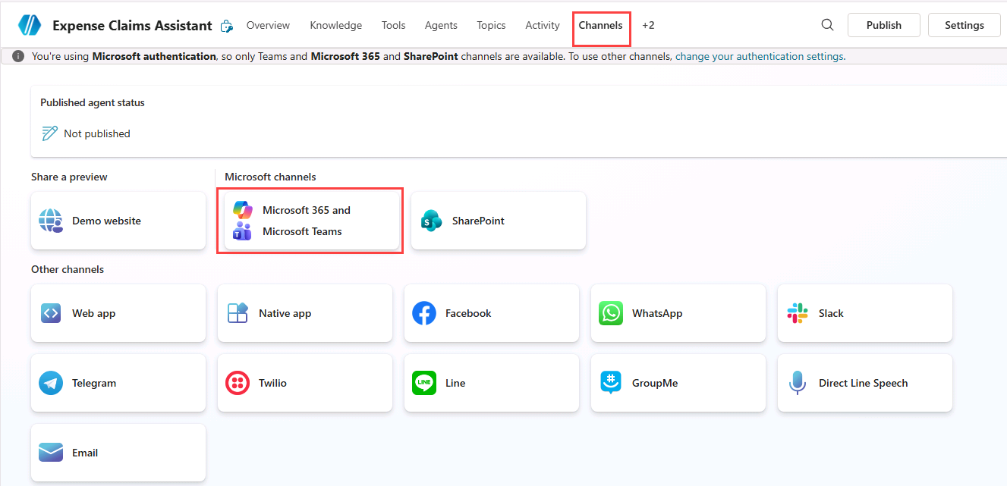
Task: Select the Channels tab
Action: pos(600,25)
